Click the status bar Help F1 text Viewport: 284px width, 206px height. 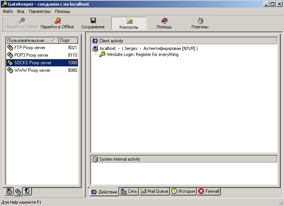pos(21,202)
